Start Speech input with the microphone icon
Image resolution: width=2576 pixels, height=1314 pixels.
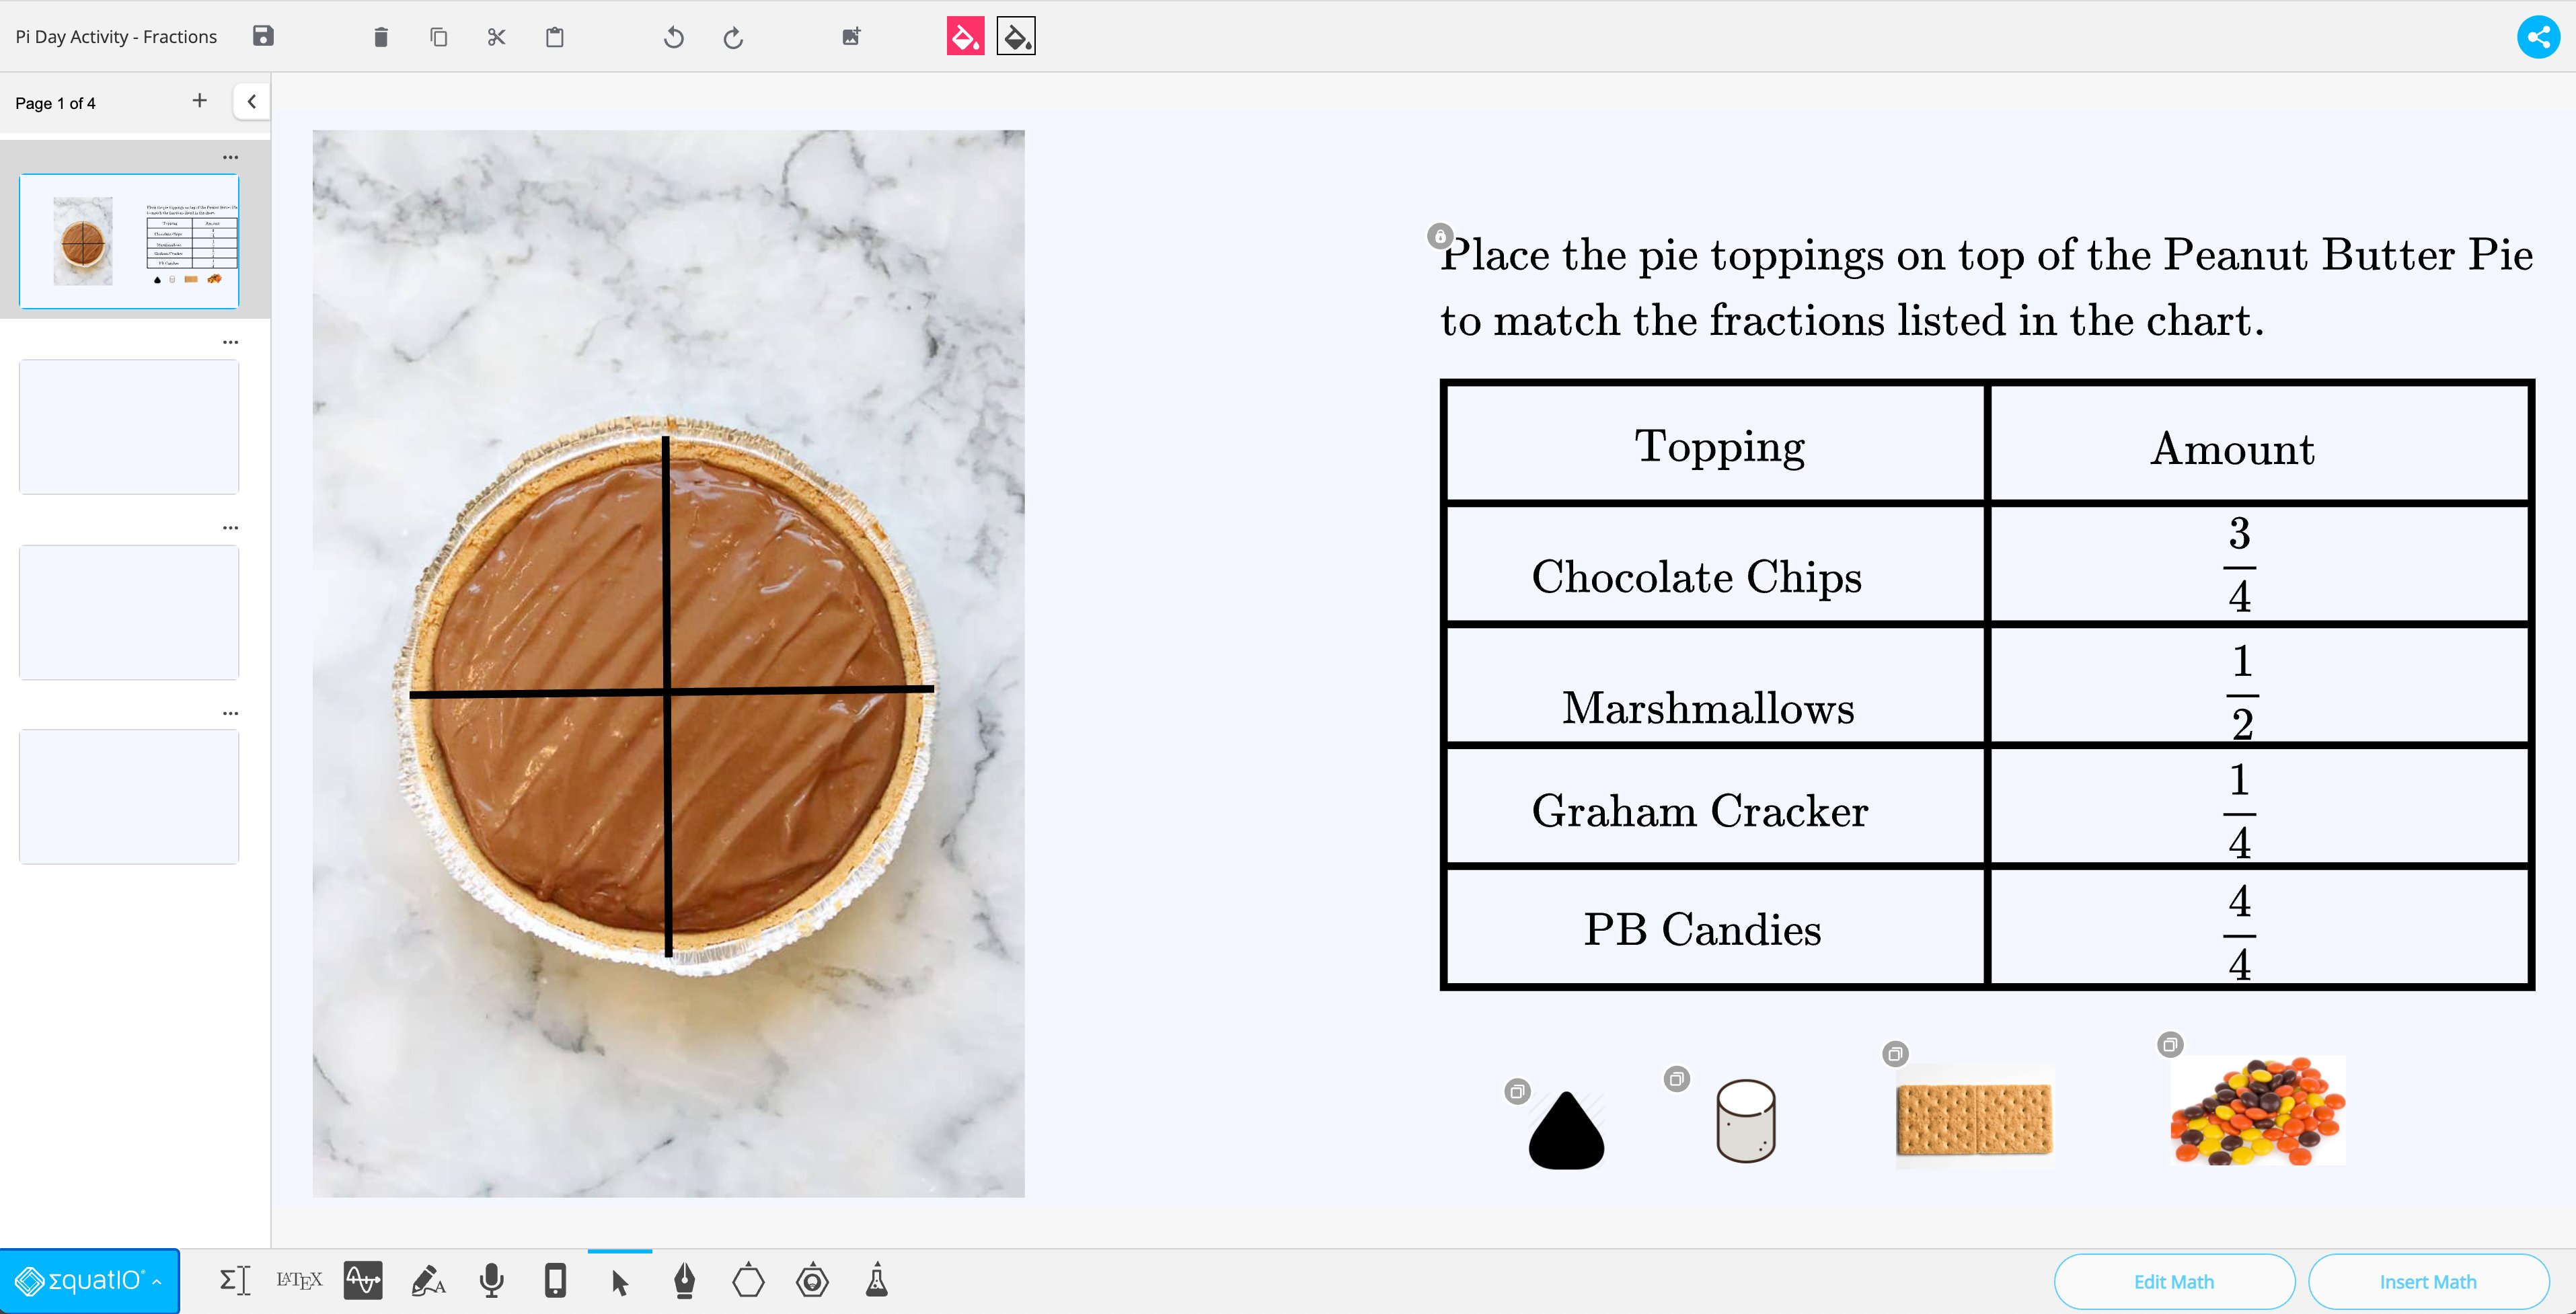491,1281
